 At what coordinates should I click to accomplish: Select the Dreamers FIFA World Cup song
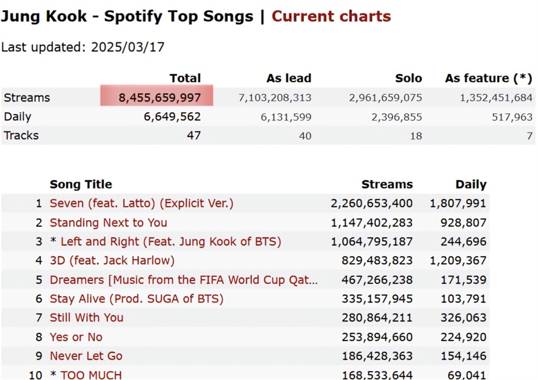tap(184, 280)
